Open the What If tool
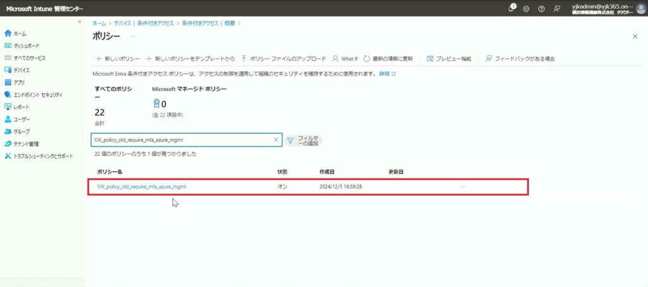Viewport: 648px width, 287px height. coord(345,59)
